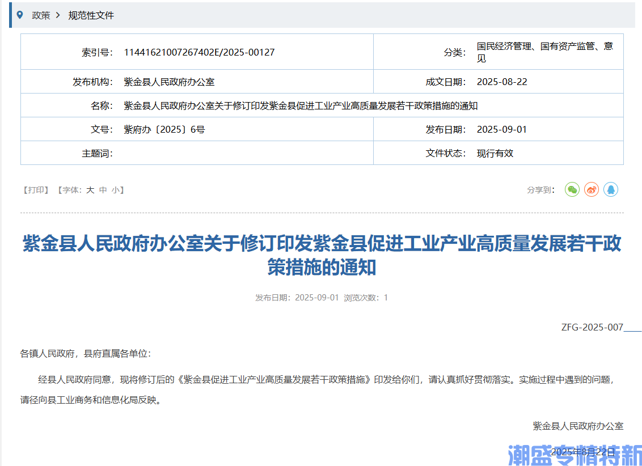
Task: Click the classification 国民经济管理、国有资产监管、意见
Action: pyautogui.click(x=545, y=52)
